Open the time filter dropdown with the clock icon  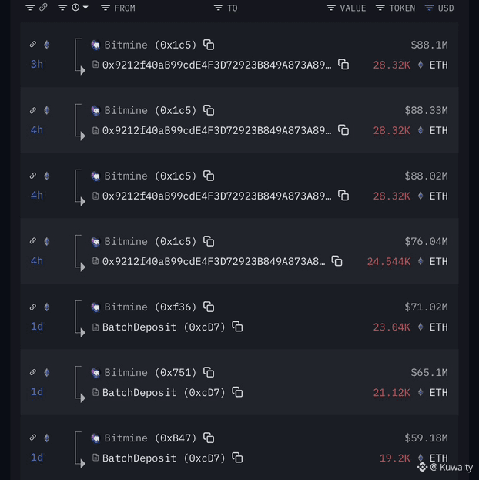(79, 8)
